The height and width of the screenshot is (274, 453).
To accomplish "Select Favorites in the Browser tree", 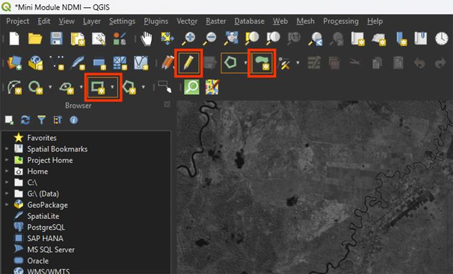I will click(42, 138).
